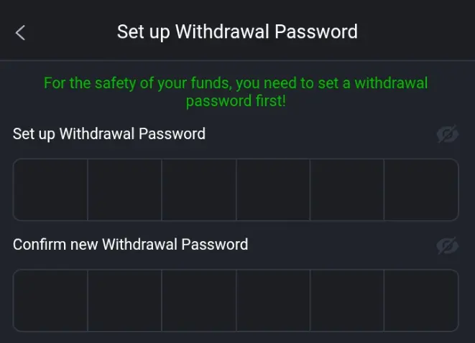
Task: Toggle visibility of Confirm new Withdrawal Password
Action: 447,245
